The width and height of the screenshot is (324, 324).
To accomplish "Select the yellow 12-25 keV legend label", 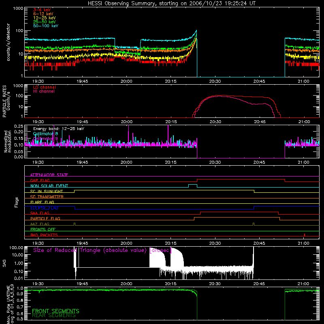I will click(x=44, y=18).
